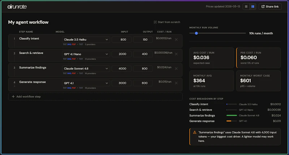Click the P95 COST / RUN card
The height and width of the screenshot is (155, 289).
[258, 58]
